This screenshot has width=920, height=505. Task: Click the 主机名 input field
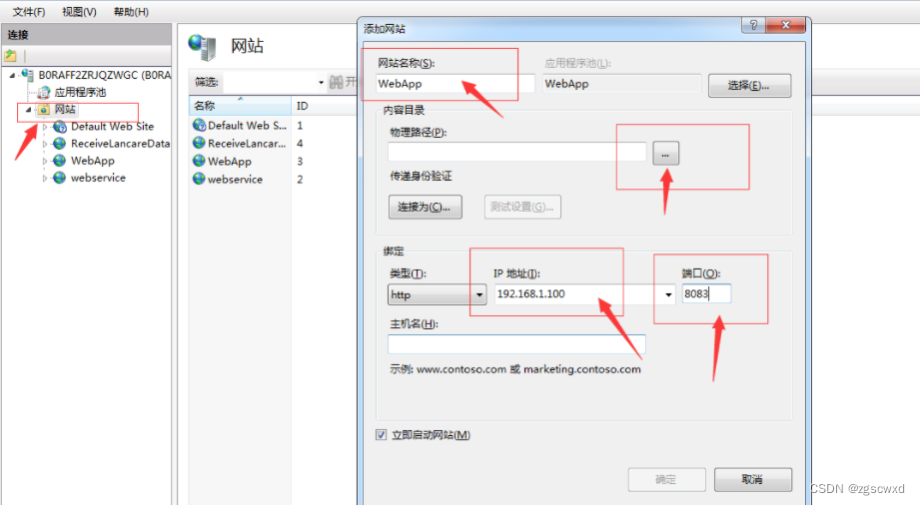coord(516,344)
